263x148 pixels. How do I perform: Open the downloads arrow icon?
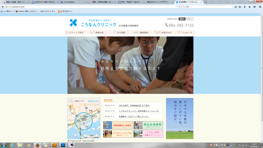[x=245, y=7]
